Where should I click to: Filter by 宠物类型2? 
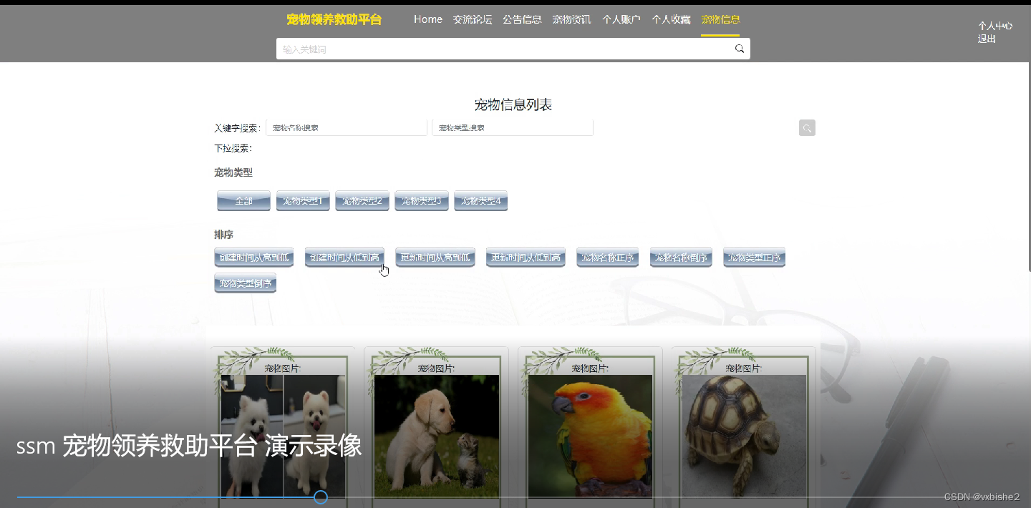pyautogui.click(x=362, y=201)
